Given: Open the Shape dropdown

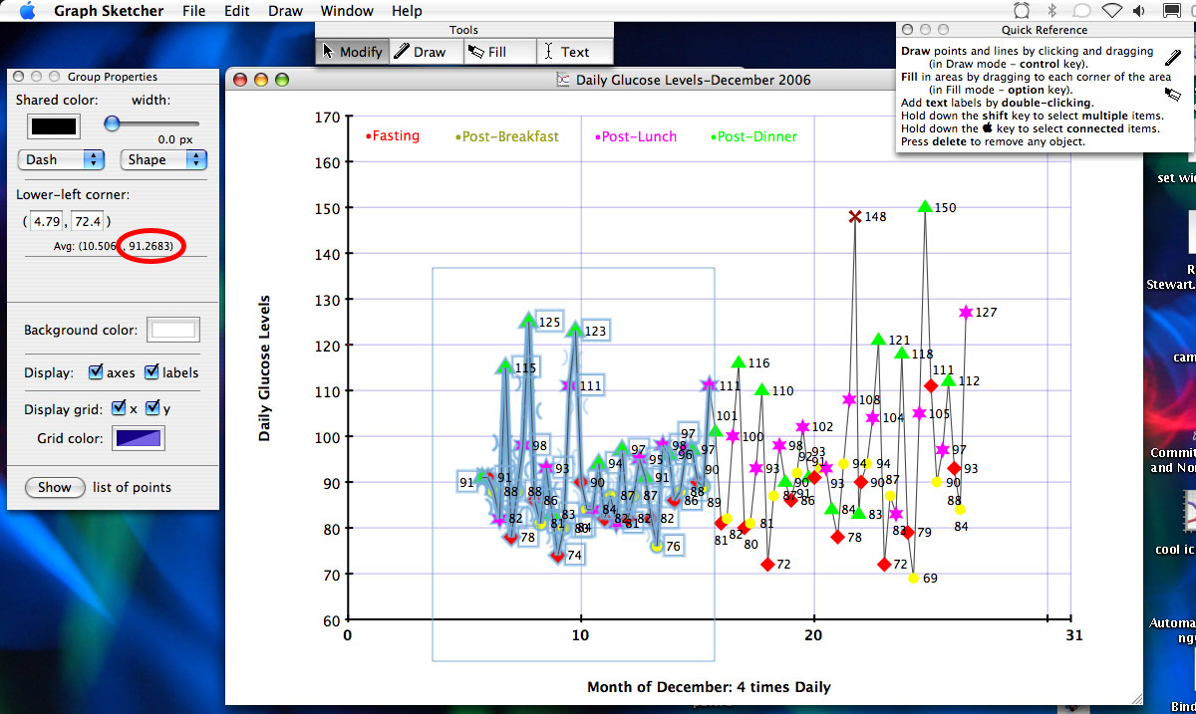Looking at the screenshot, I should 163,159.
